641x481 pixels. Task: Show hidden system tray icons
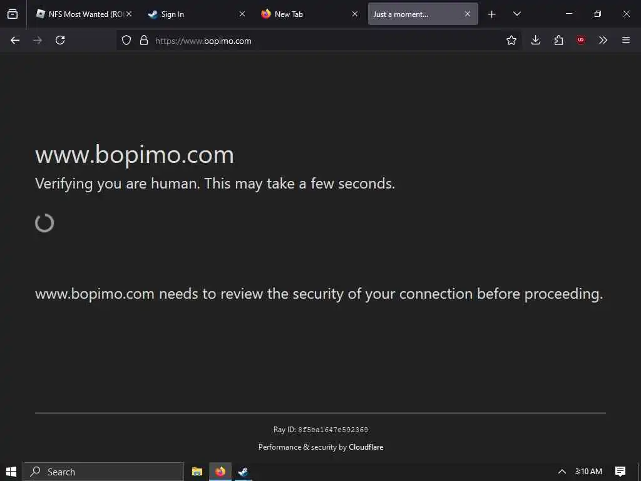click(562, 472)
